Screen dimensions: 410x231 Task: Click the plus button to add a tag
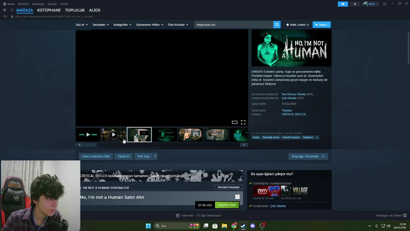[317, 137]
